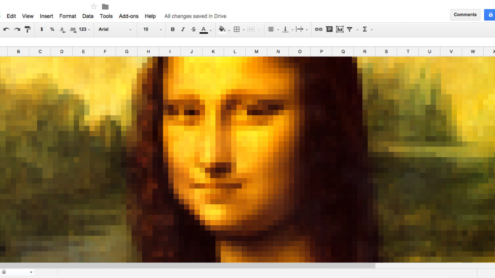Click the redo arrow icon
495x278 pixels.
coord(17,29)
